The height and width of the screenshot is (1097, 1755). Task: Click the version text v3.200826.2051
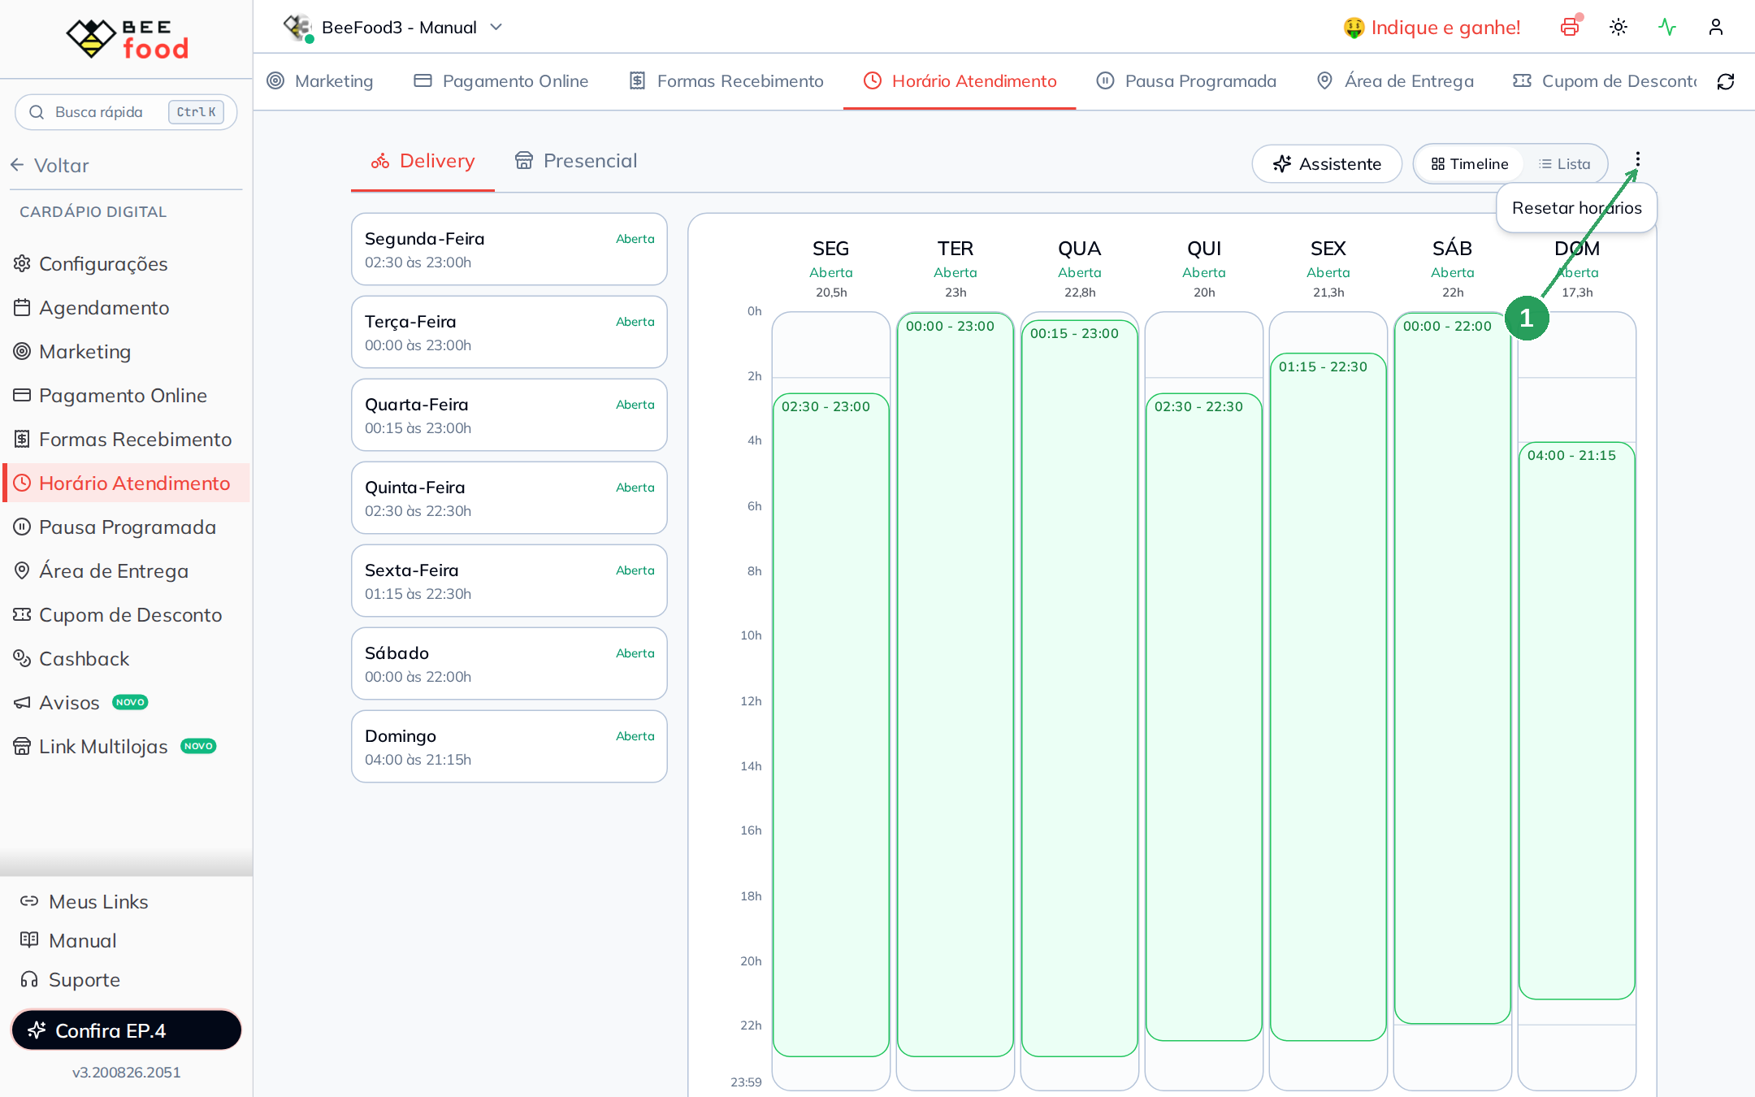coord(126,1073)
